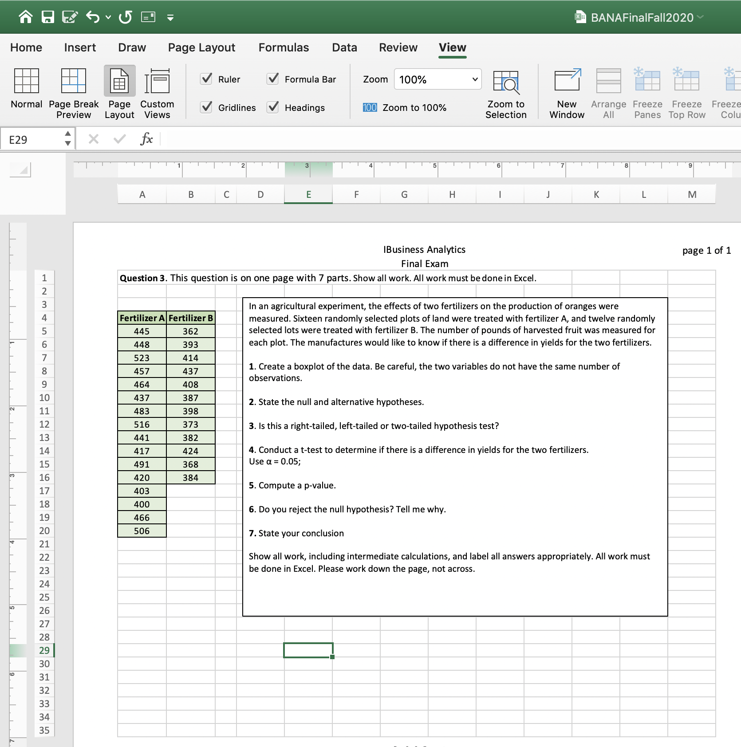
Task: Select the Page Layout view icon
Action: tap(119, 81)
